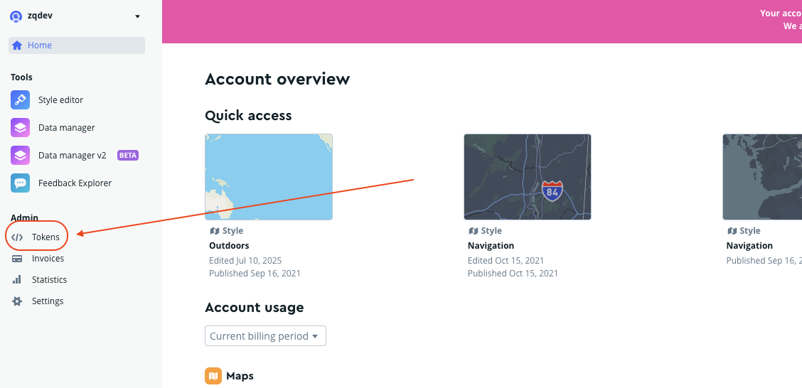Viewport: 802px width, 388px height.
Task: Open the Current billing period dropdown
Action: pyautogui.click(x=265, y=336)
